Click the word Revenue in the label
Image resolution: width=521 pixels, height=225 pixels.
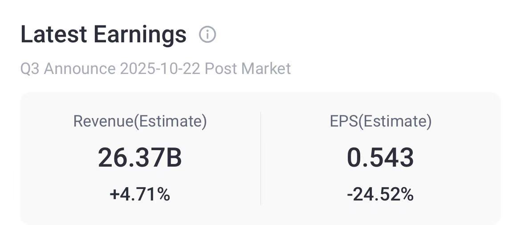pyautogui.click(x=103, y=121)
